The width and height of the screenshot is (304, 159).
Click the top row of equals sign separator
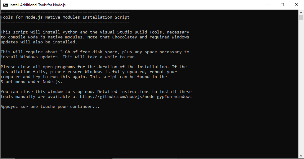(65, 12)
